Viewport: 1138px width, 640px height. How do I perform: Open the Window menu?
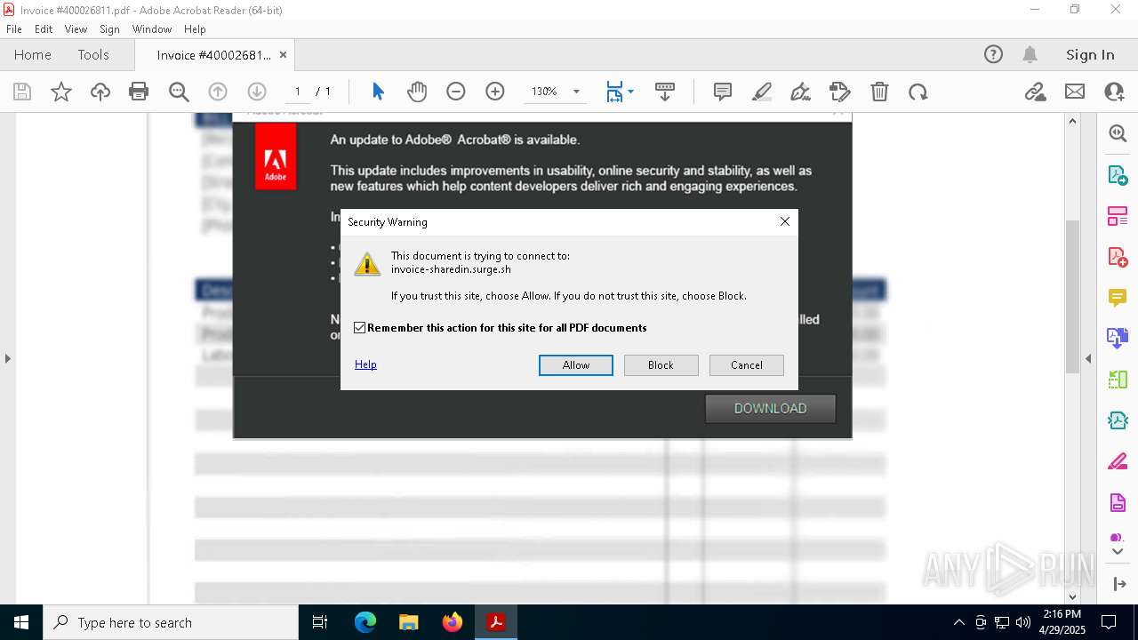click(x=152, y=29)
